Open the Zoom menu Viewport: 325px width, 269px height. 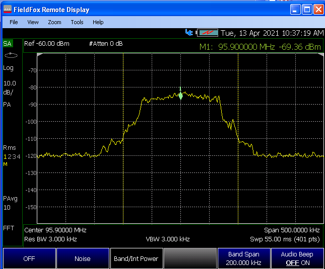[x=54, y=22]
